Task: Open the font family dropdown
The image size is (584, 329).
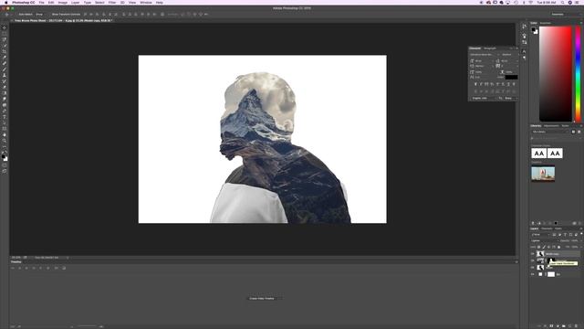Action: tap(485, 55)
